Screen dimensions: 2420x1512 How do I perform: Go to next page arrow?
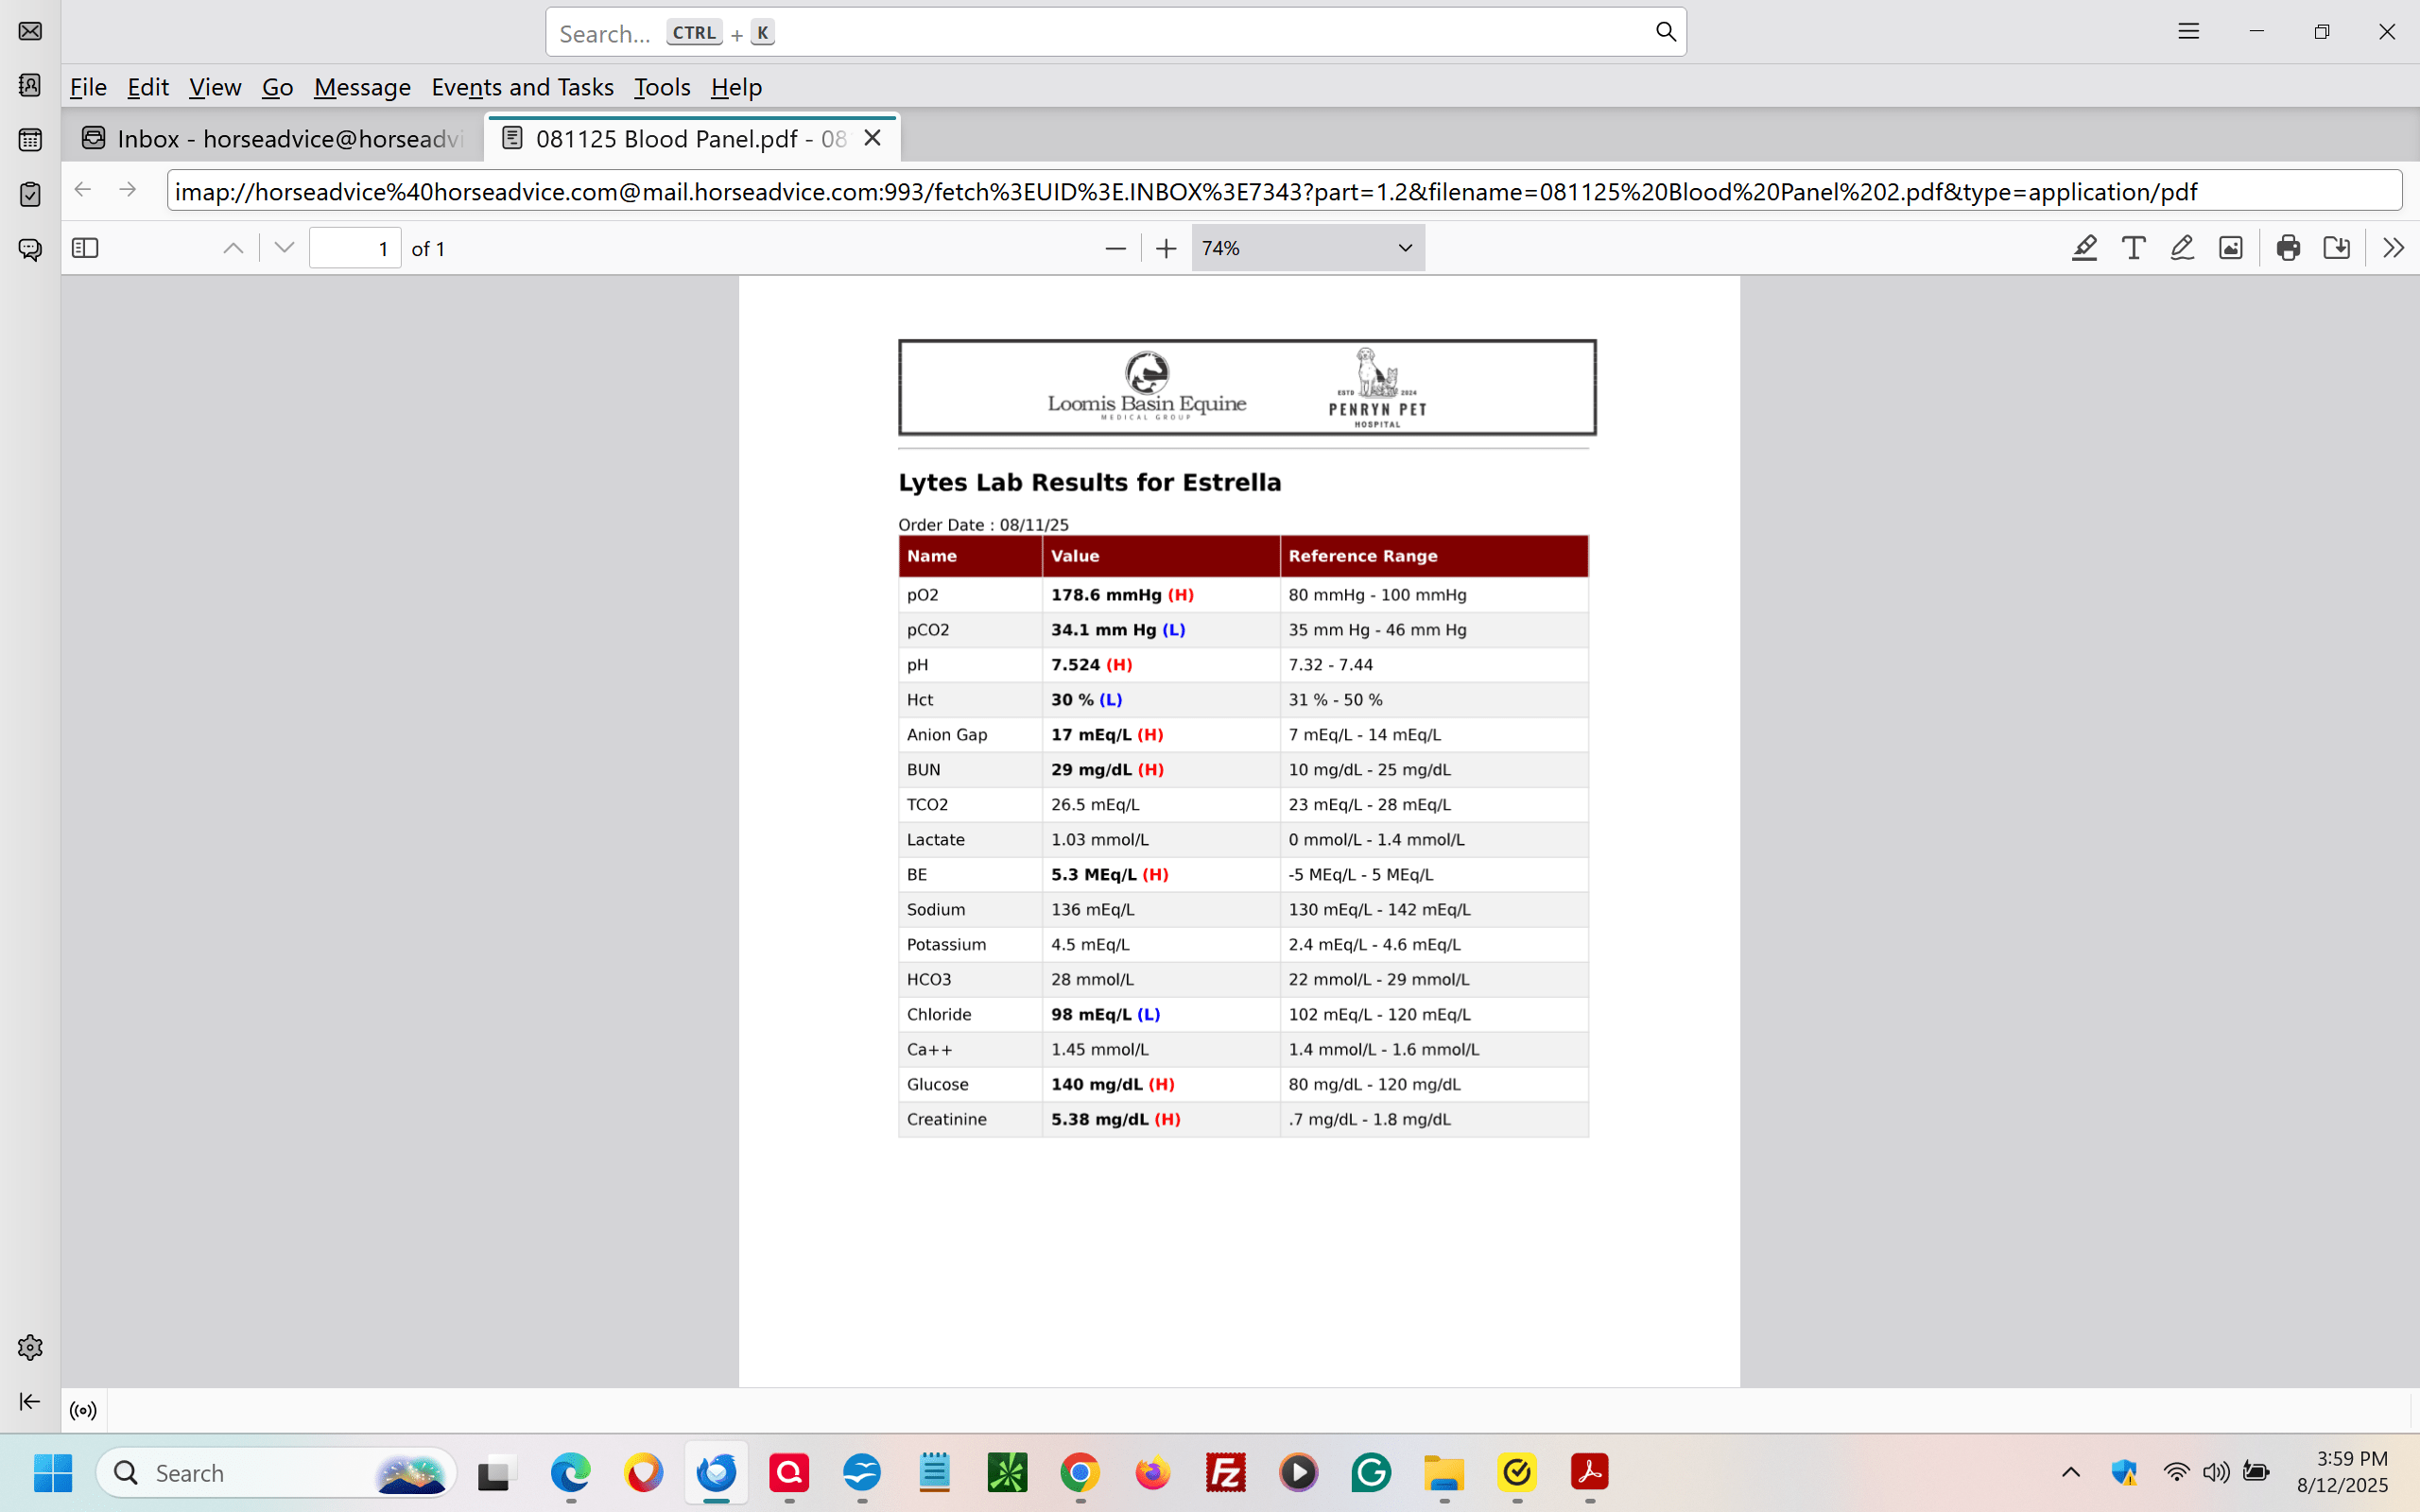point(284,248)
